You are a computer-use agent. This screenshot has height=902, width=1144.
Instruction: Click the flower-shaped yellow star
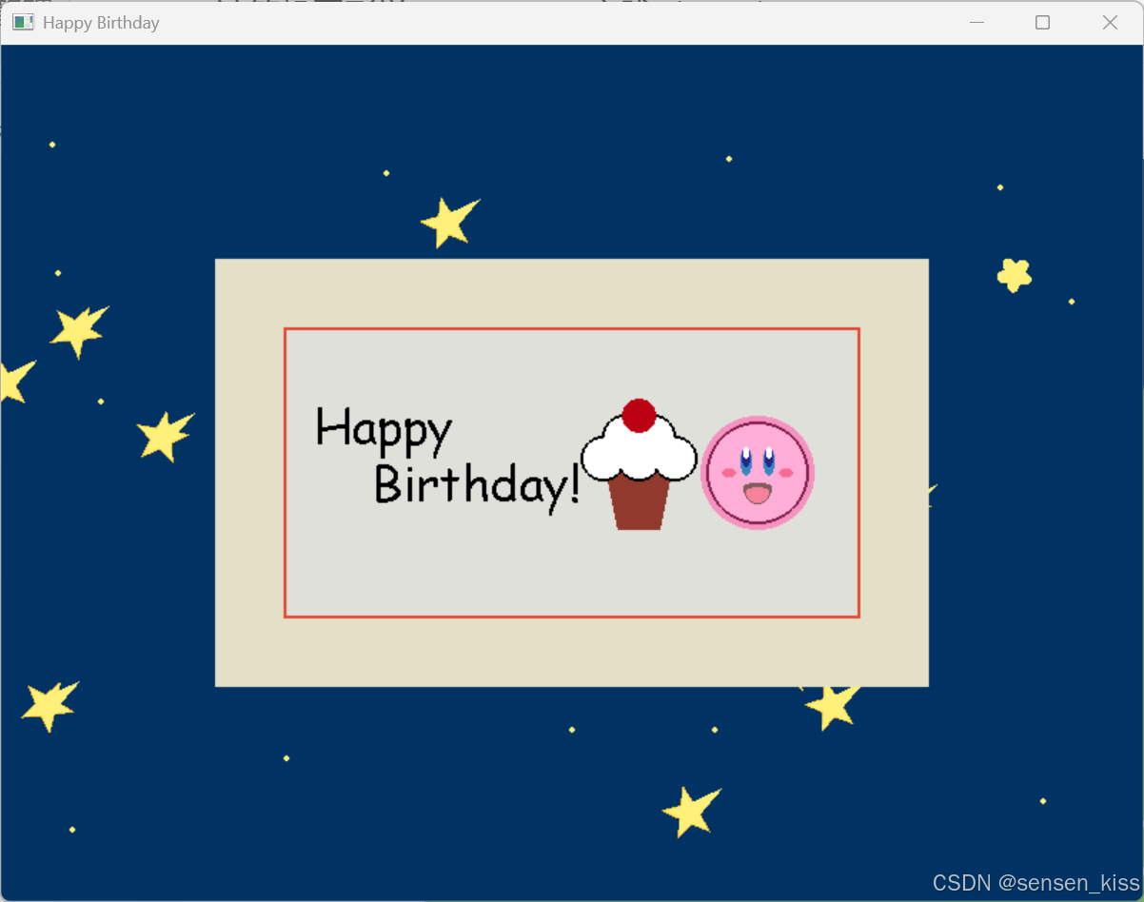[1015, 275]
